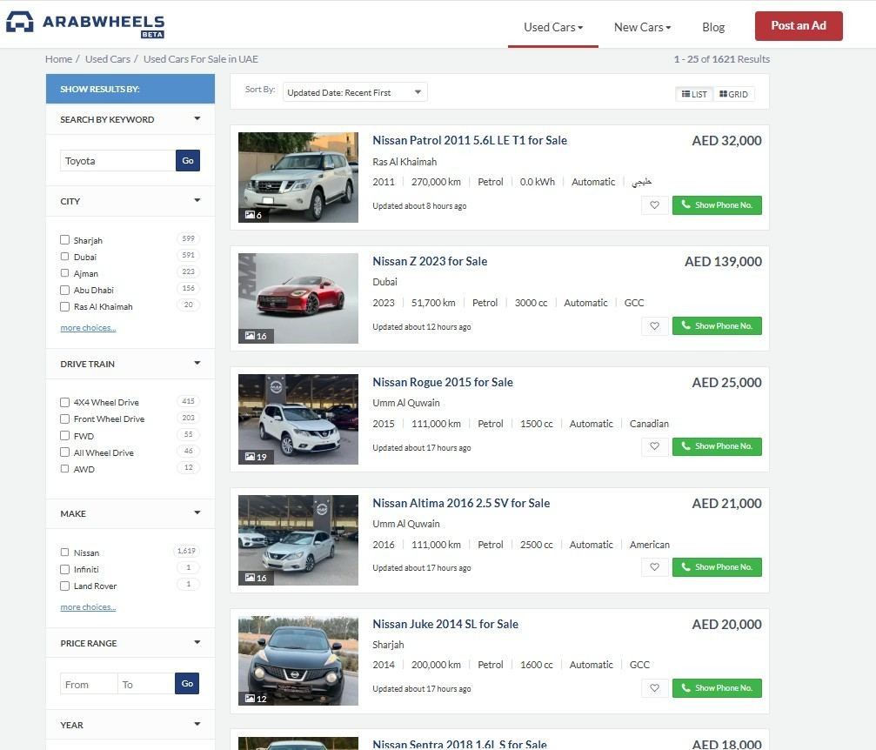Switch to GRID view
Viewport: 876px width, 750px height.
(x=733, y=94)
